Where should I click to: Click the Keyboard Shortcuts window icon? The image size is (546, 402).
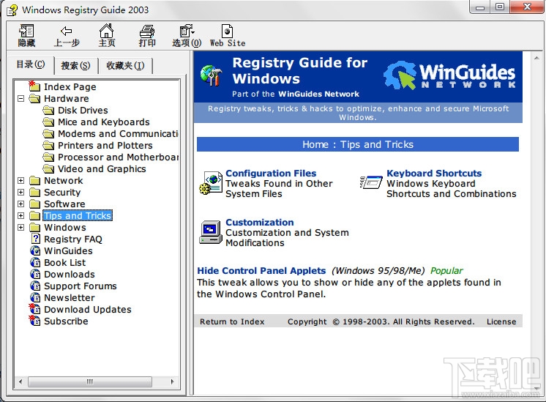click(371, 182)
